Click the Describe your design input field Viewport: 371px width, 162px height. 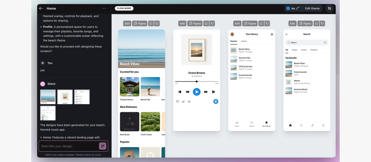click(69, 146)
